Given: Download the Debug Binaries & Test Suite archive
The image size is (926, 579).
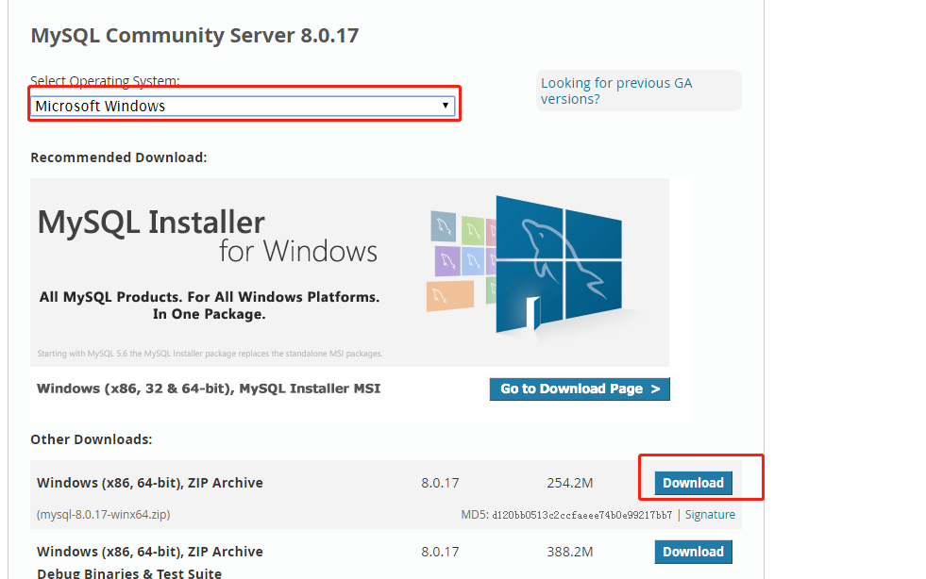Looking at the screenshot, I should pos(693,552).
